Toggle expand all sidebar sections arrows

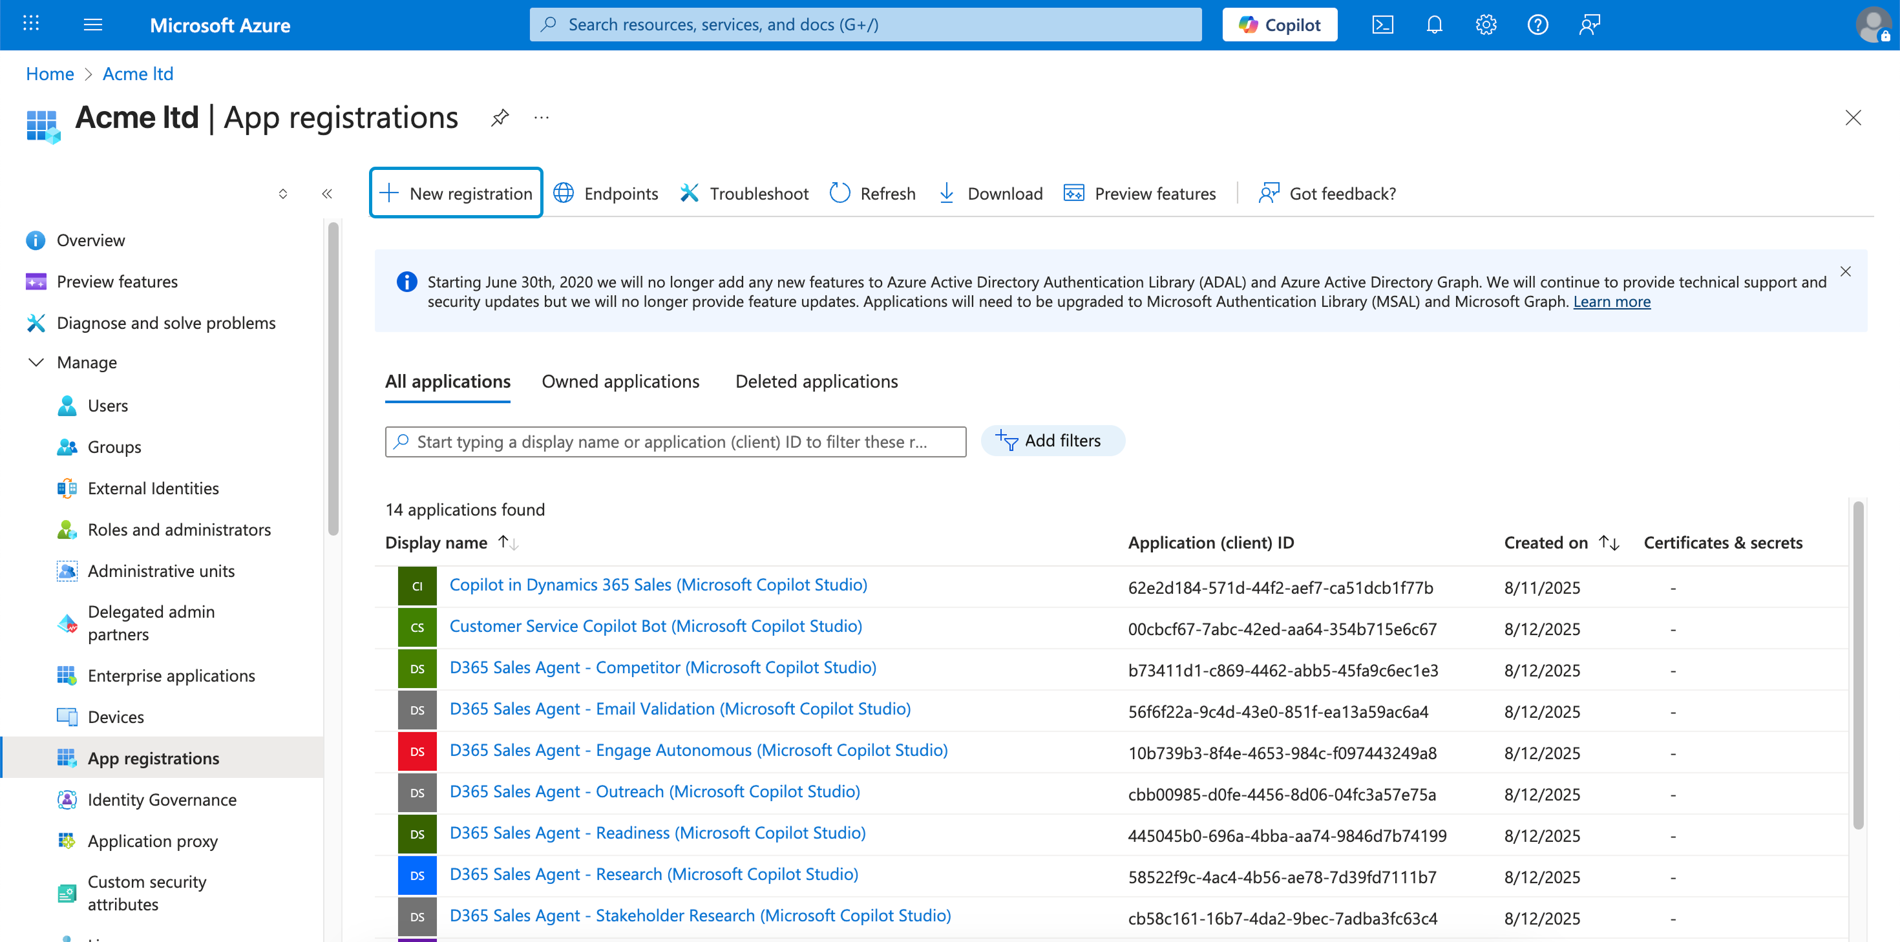[x=282, y=194]
